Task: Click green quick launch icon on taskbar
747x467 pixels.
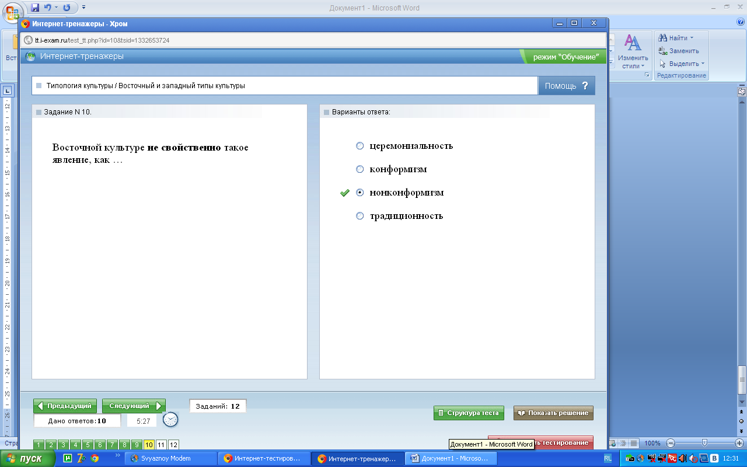Action: (x=67, y=459)
